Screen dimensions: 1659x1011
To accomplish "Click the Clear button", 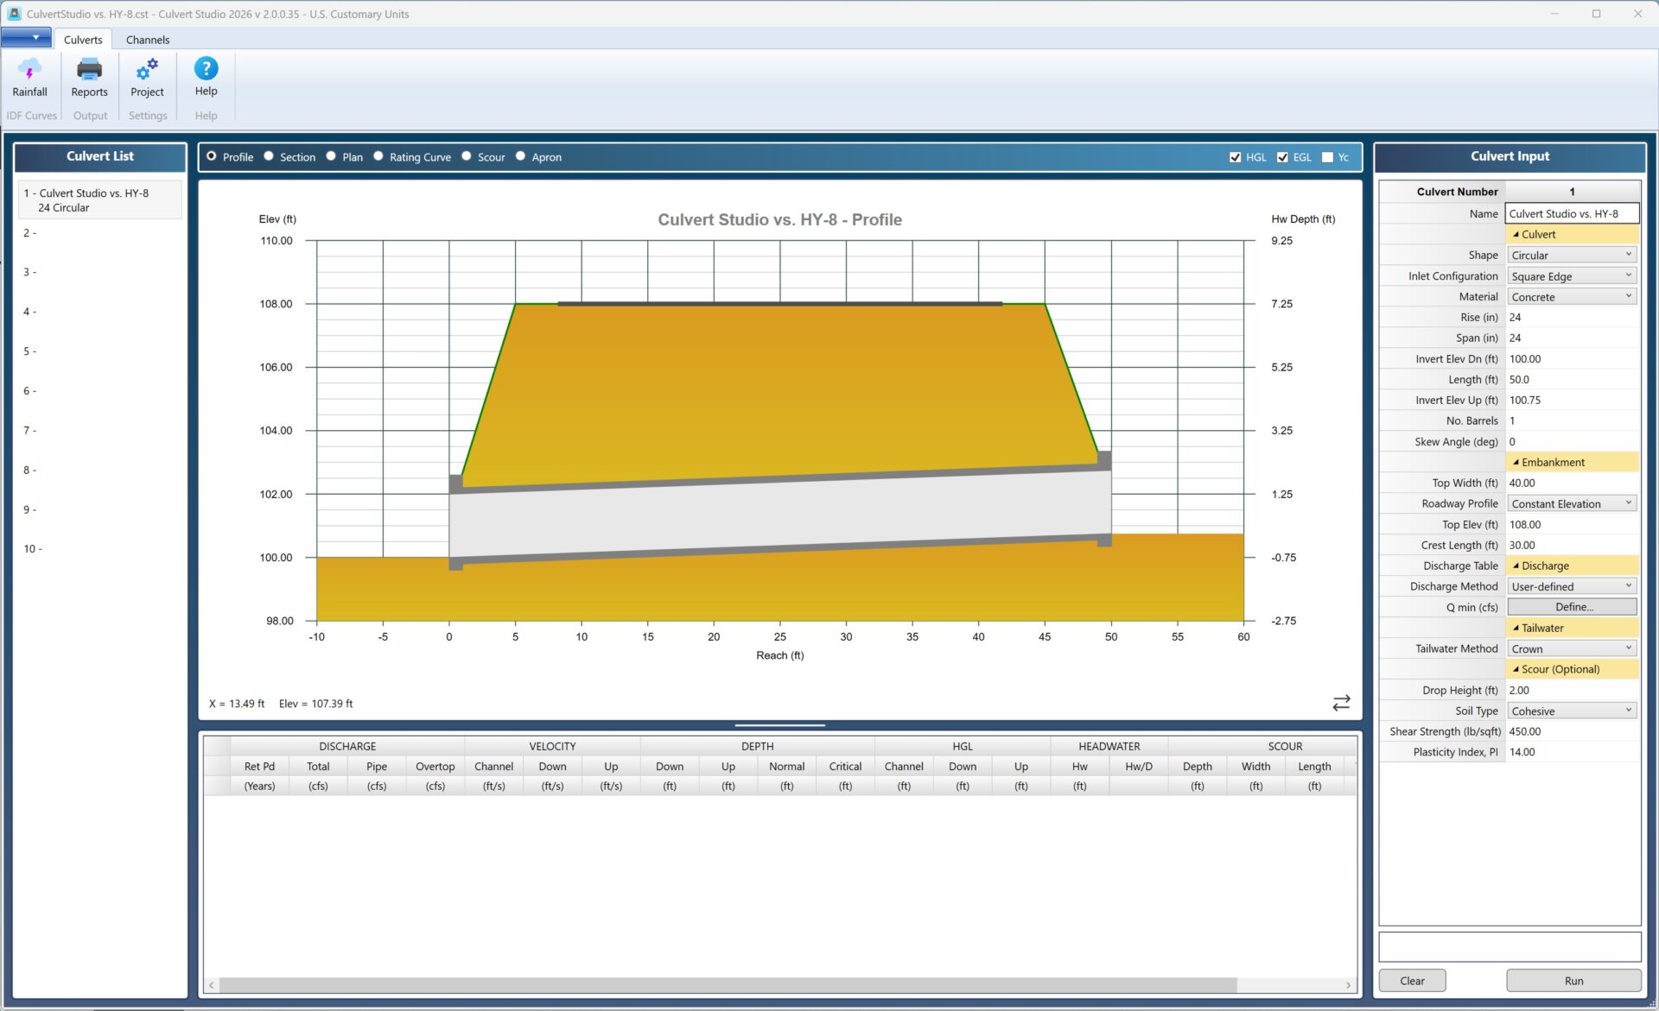I will 1412,981.
